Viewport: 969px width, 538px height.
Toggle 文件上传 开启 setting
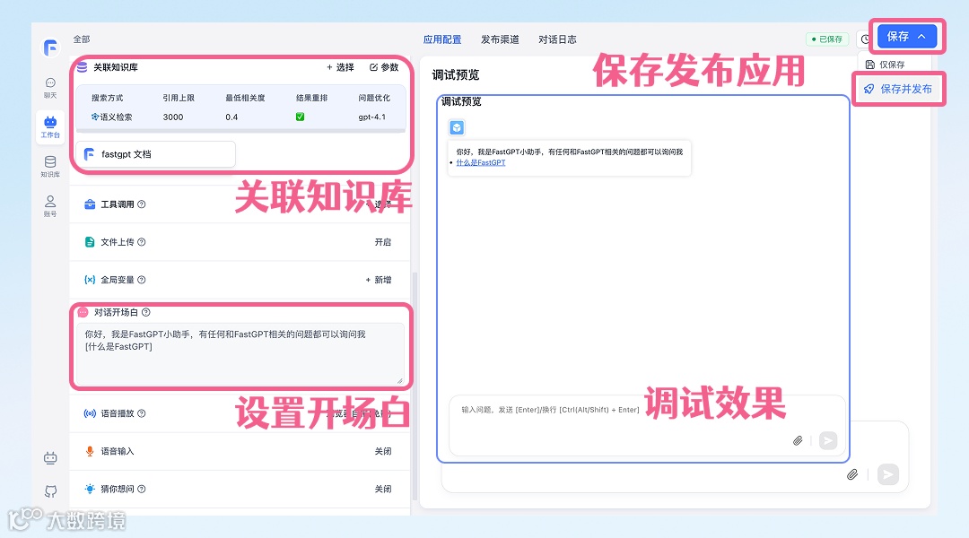(382, 242)
